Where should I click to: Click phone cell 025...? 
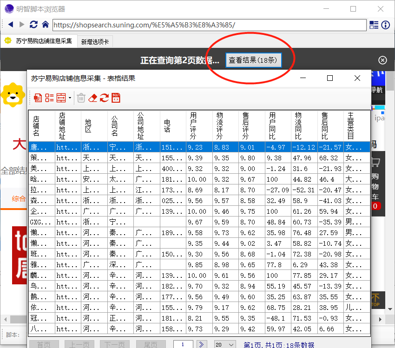[173, 201]
